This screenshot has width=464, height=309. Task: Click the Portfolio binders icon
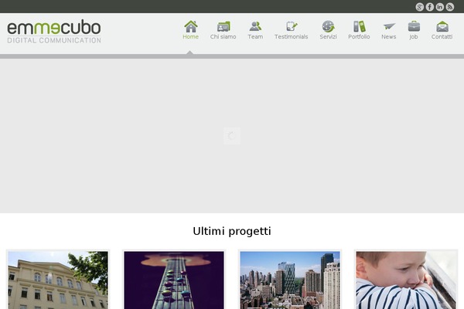pos(360,26)
